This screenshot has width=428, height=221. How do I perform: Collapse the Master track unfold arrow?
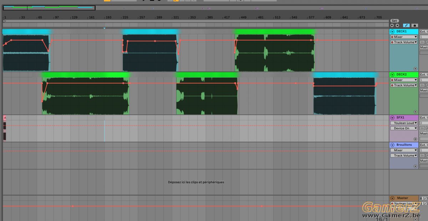pos(392,198)
